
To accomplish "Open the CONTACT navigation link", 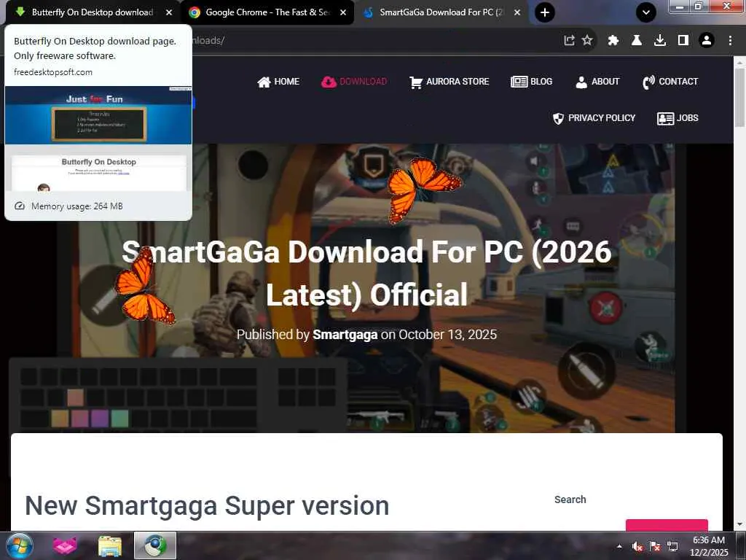I will tap(670, 82).
